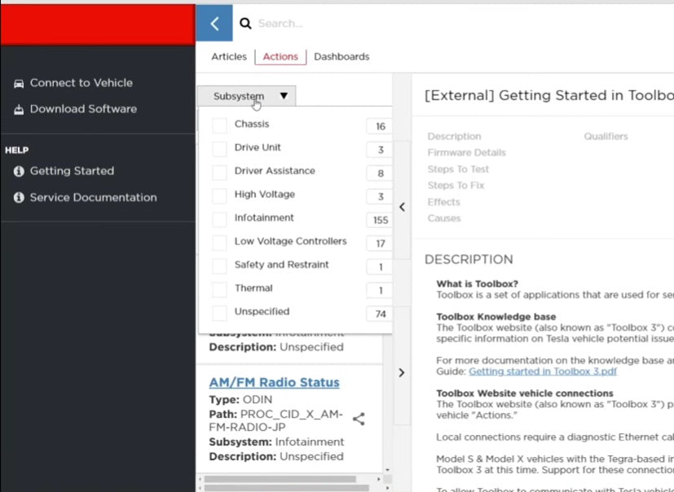Click the path PROC_CID_X_AM-FM-RADIO-JP text
Image resolution: width=674 pixels, height=492 pixels.
(x=276, y=420)
